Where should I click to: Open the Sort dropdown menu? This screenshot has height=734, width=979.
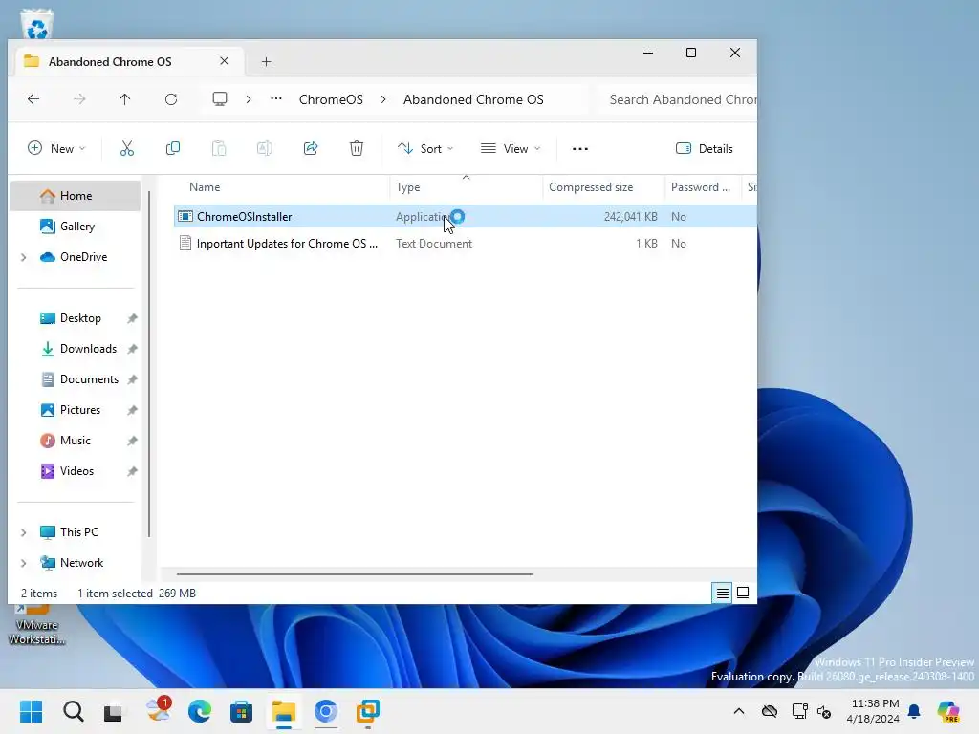[x=425, y=148]
